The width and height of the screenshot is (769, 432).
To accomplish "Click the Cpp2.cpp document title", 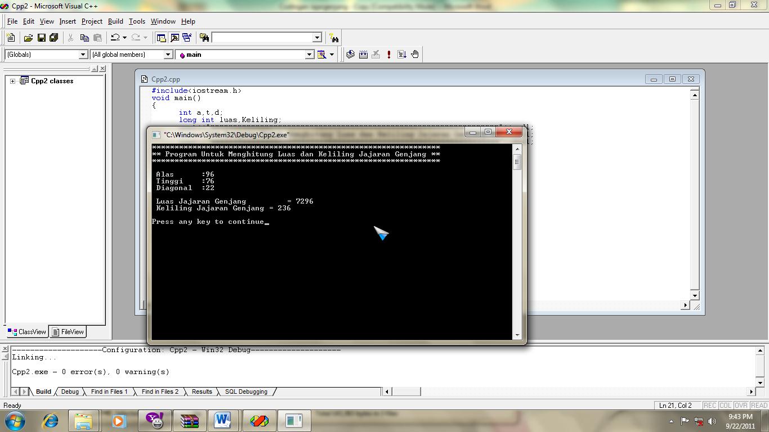I will click(x=166, y=79).
